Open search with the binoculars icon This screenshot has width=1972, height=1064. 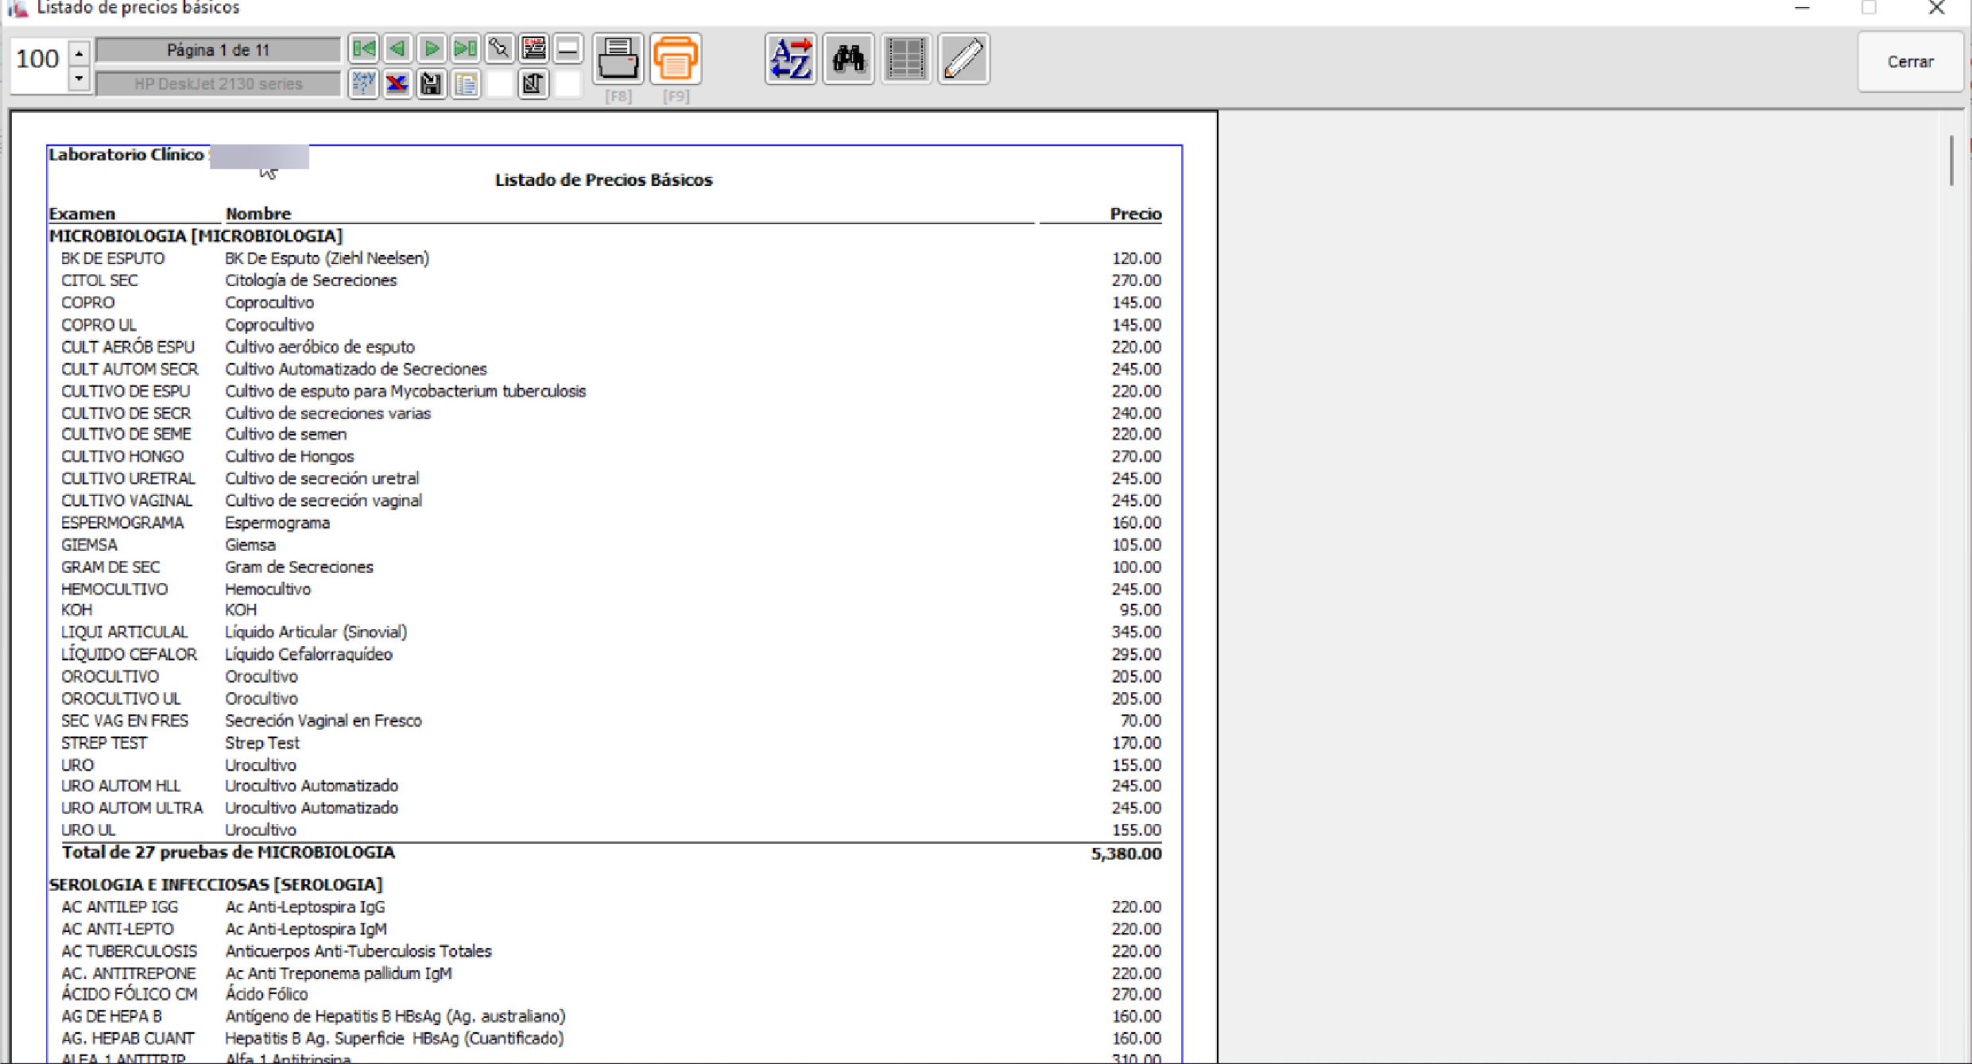pyautogui.click(x=848, y=59)
